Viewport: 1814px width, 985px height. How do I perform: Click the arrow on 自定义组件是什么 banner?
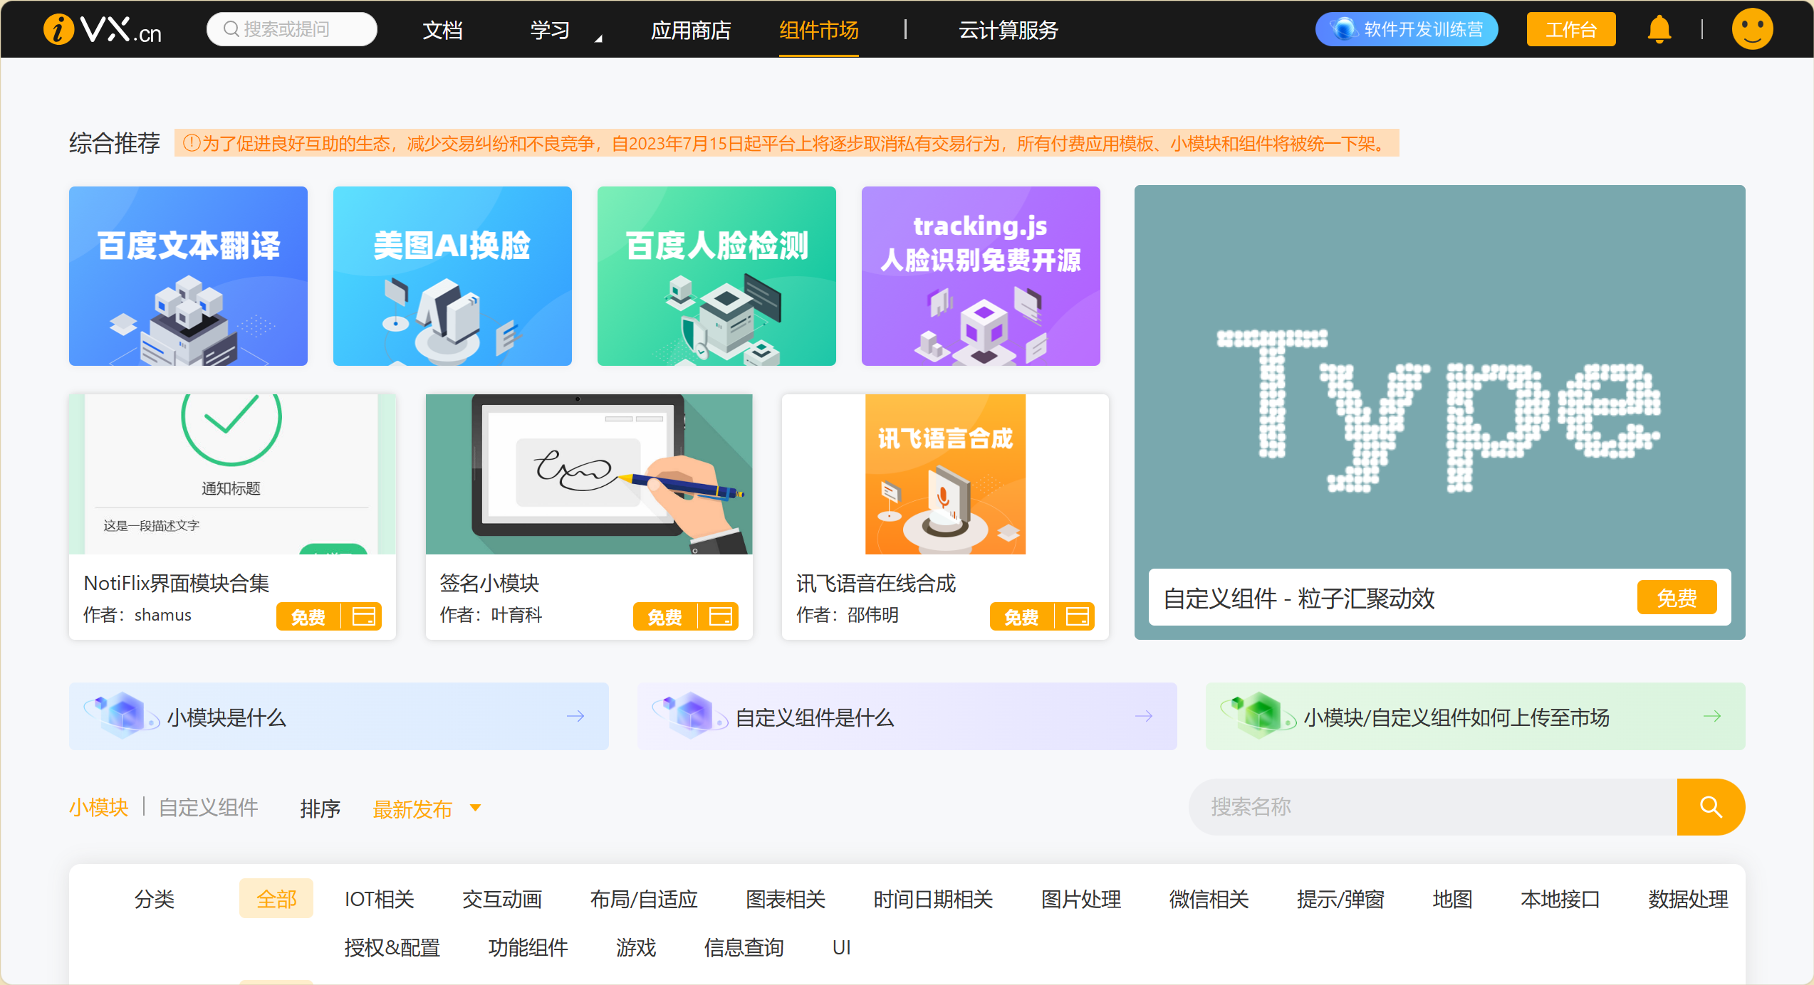coord(1144,717)
